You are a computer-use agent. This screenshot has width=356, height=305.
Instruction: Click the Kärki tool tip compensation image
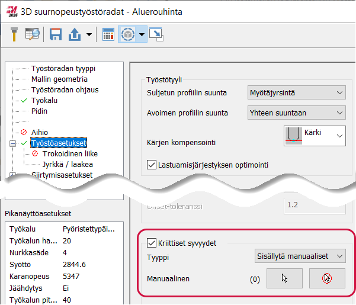(294, 136)
